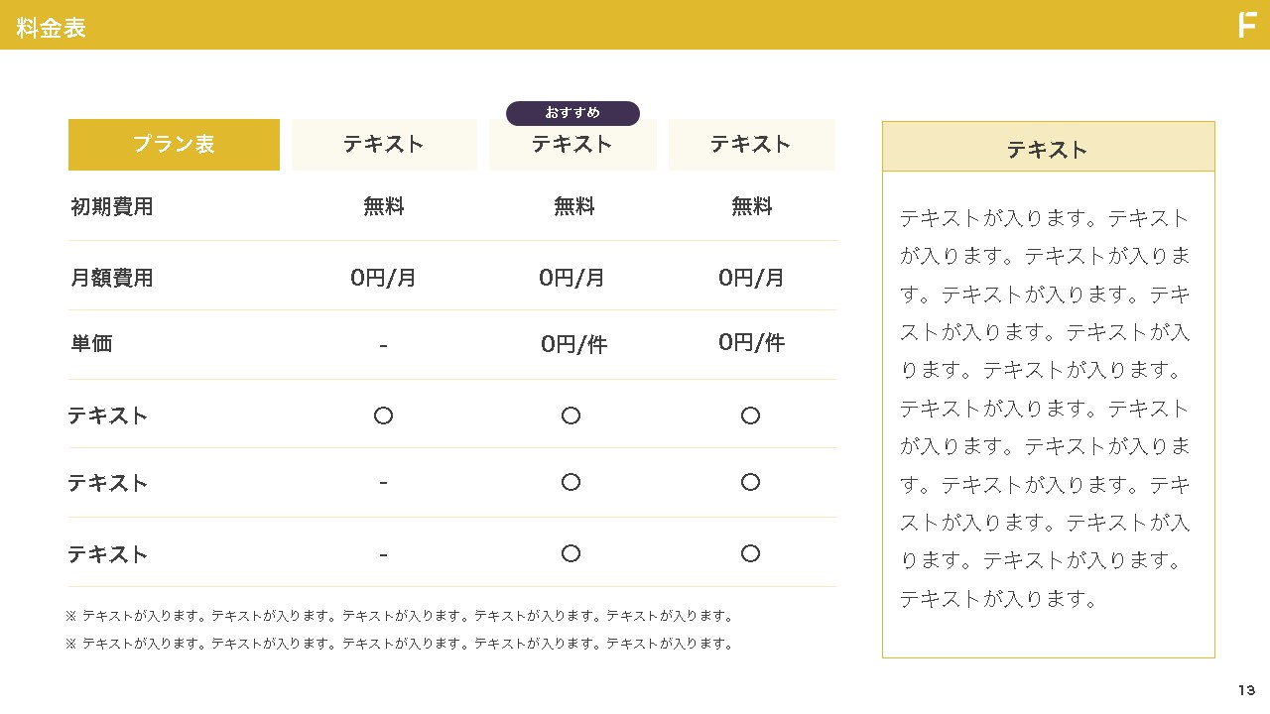This screenshot has width=1270, height=714.
Task: Click the last plan's circle in the bottom row
Action: (750, 553)
